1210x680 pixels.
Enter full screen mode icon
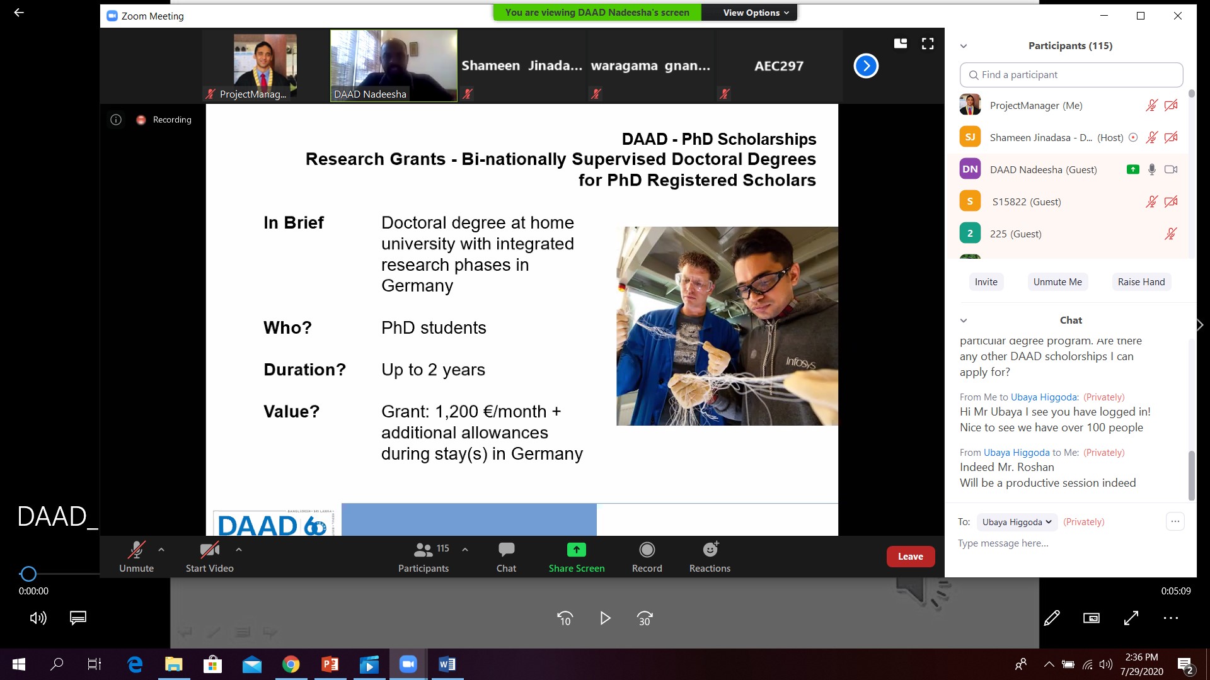tap(928, 43)
